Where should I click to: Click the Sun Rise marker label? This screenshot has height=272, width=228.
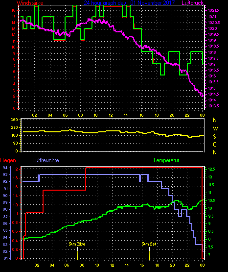(x=77, y=244)
